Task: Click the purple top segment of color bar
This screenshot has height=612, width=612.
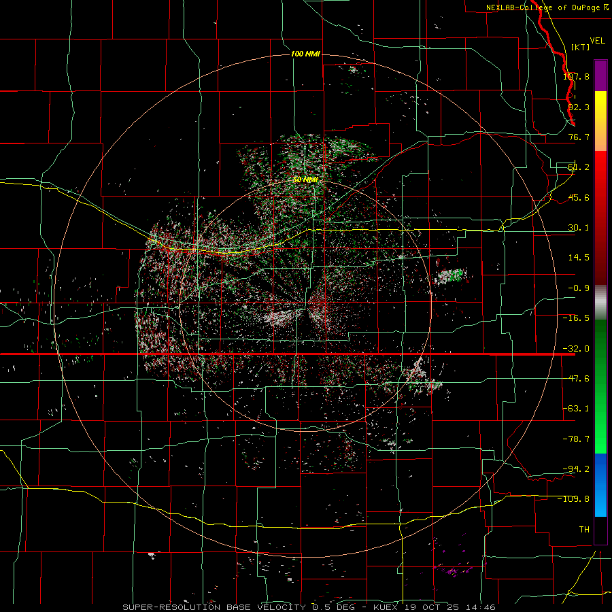Action: point(600,75)
